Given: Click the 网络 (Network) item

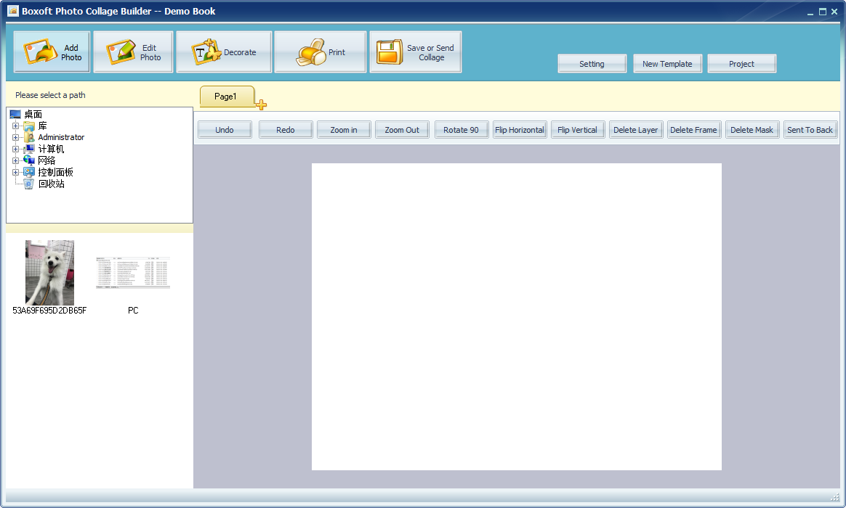Looking at the screenshot, I should click(x=47, y=160).
